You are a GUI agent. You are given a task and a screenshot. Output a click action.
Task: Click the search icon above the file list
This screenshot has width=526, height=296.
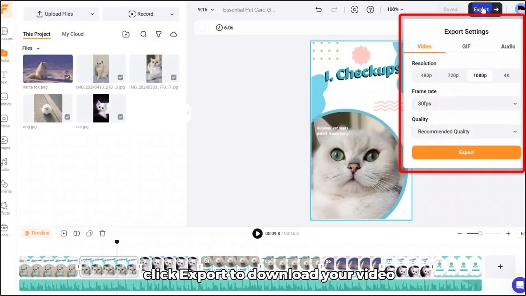(143, 34)
